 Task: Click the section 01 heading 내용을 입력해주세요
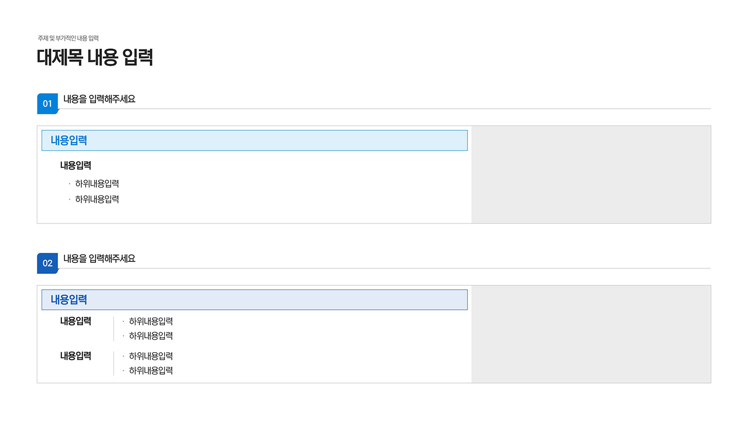99,99
